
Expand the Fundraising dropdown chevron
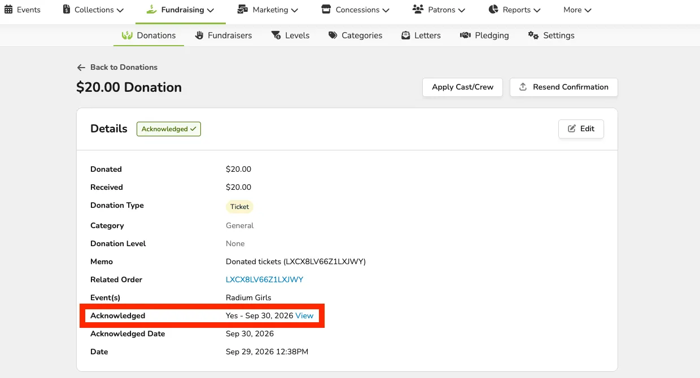(211, 10)
